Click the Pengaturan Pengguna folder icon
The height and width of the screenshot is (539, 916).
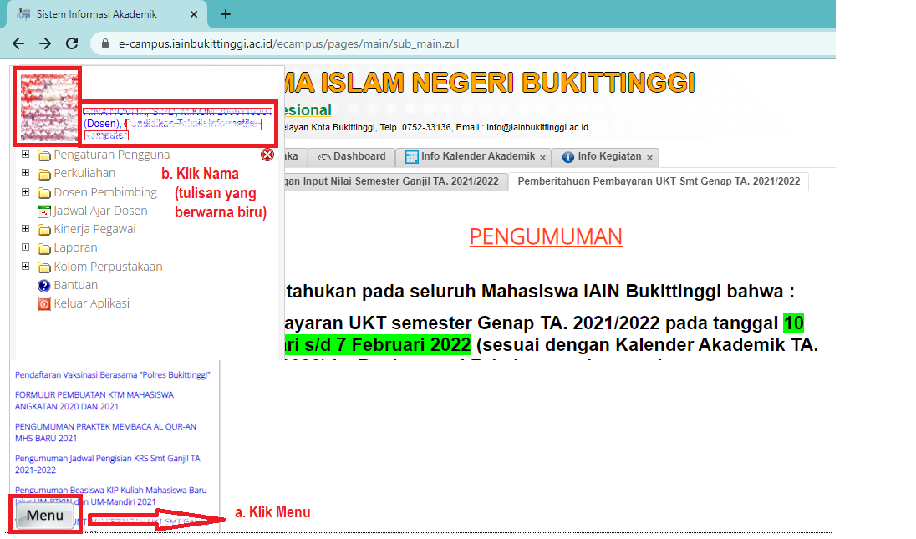click(44, 155)
